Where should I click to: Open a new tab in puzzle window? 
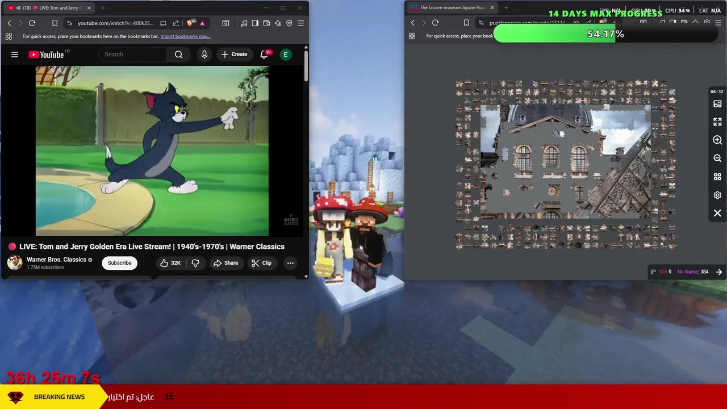point(506,7)
